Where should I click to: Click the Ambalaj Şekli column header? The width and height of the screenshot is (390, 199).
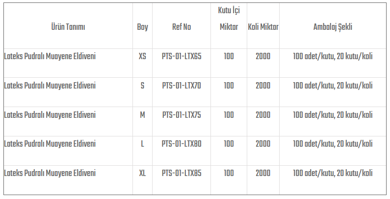333,27
